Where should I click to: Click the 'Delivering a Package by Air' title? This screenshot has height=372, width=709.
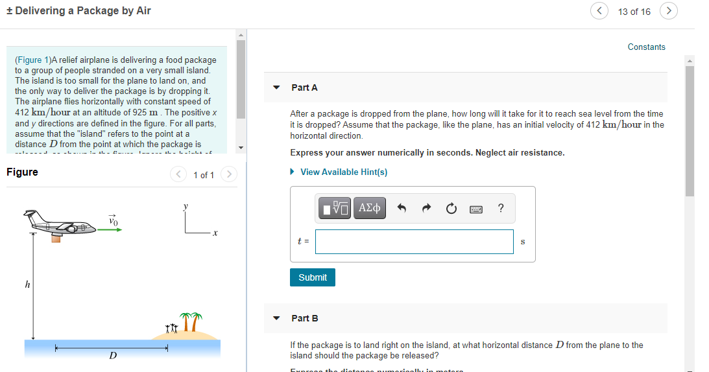tap(78, 11)
